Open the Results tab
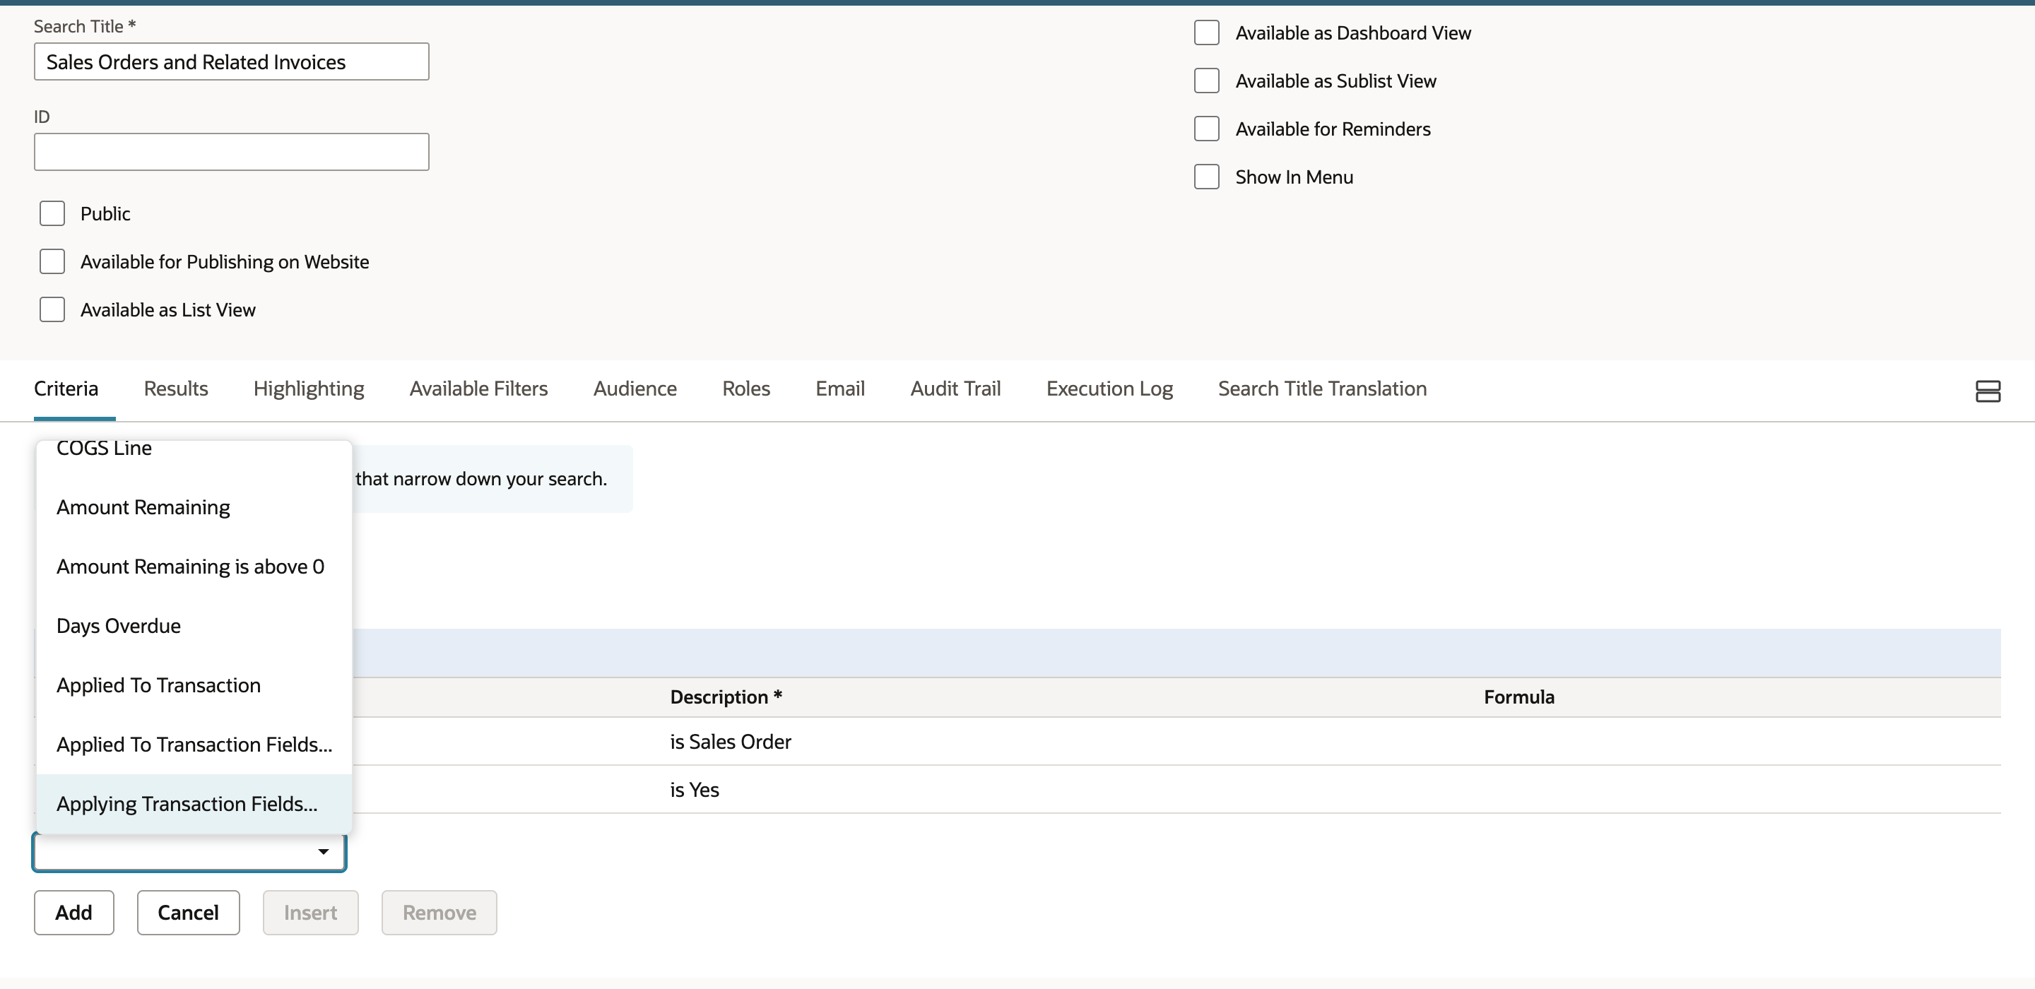This screenshot has width=2035, height=989. click(176, 389)
